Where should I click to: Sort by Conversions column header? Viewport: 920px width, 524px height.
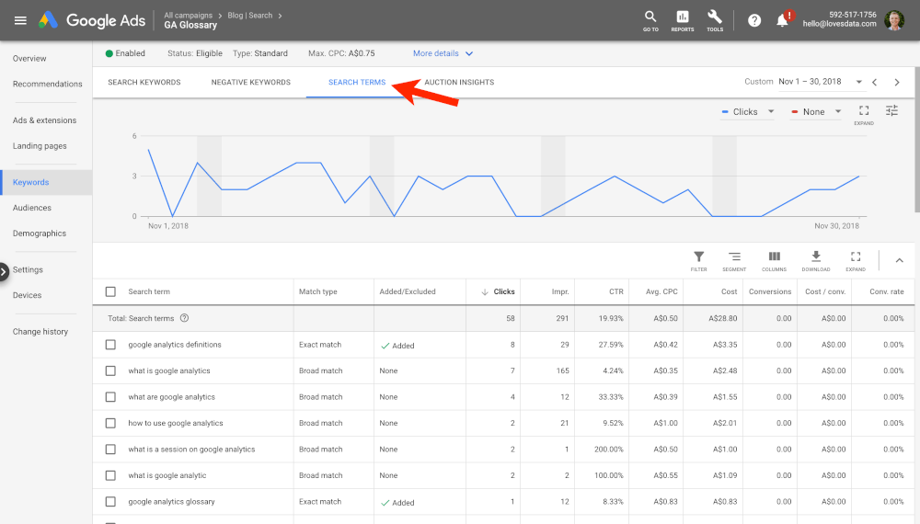point(770,292)
